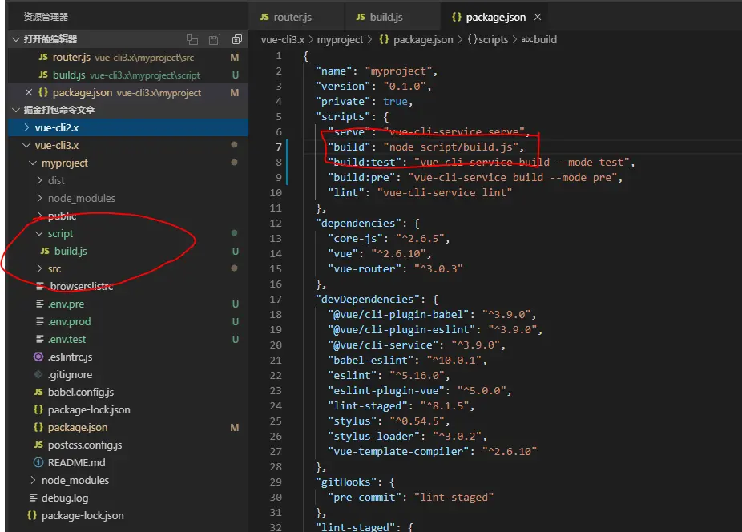The height and width of the screenshot is (532, 742).
Task: Expand the public folder
Action: tap(39, 216)
